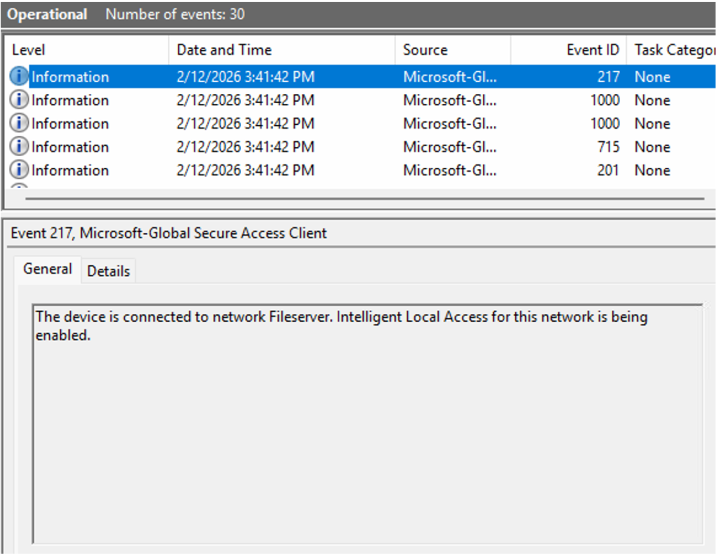Select the Event ID 201 cell
The height and width of the screenshot is (555, 716).
(607, 170)
